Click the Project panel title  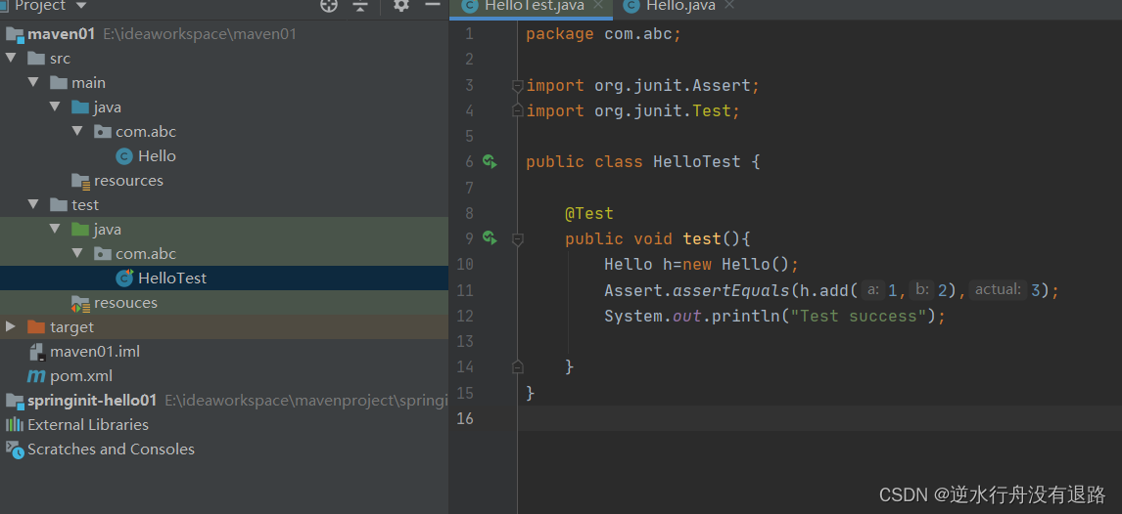[40, 6]
